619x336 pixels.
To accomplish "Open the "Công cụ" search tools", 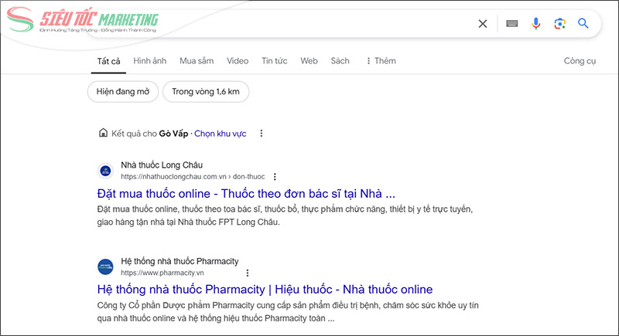I will pyautogui.click(x=580, y=61).
